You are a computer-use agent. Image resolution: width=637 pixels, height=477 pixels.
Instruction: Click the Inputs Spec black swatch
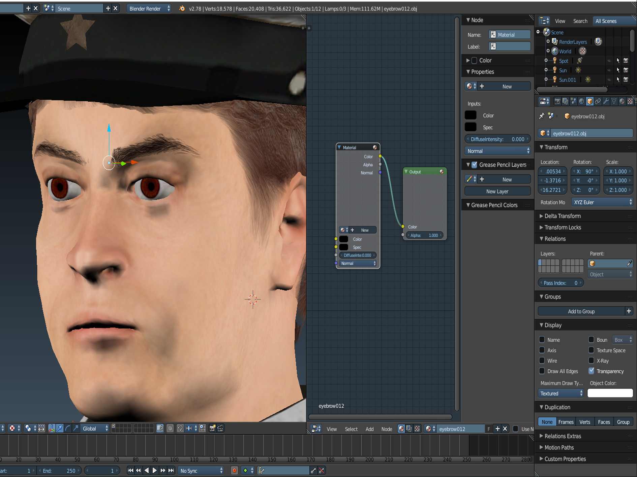471,127
